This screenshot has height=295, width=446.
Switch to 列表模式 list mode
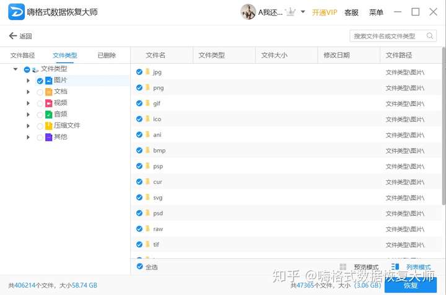tap(418, 267)
